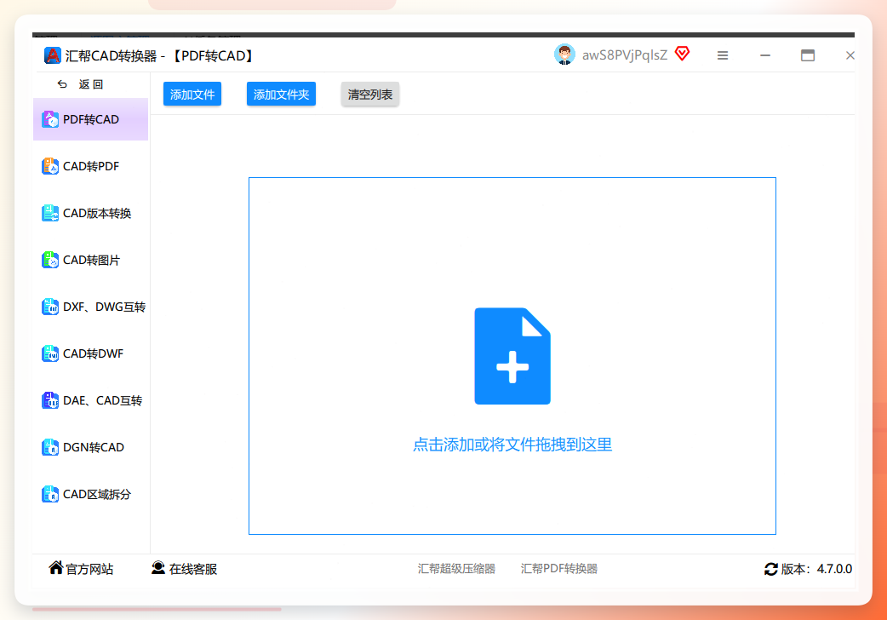Click the version text 4.7.0.0
This screenshot has height=620, width=887.
tap(834, 569)
